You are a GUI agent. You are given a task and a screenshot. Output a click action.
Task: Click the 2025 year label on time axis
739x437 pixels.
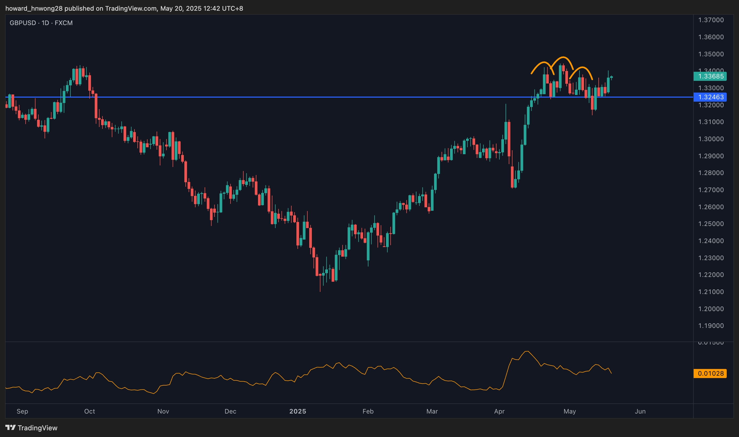point(298,411)
